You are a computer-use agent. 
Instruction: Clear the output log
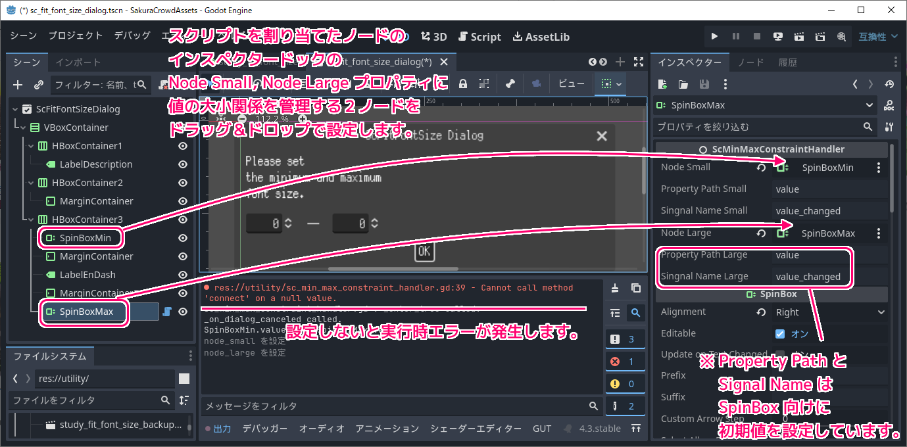coord(615,287)
